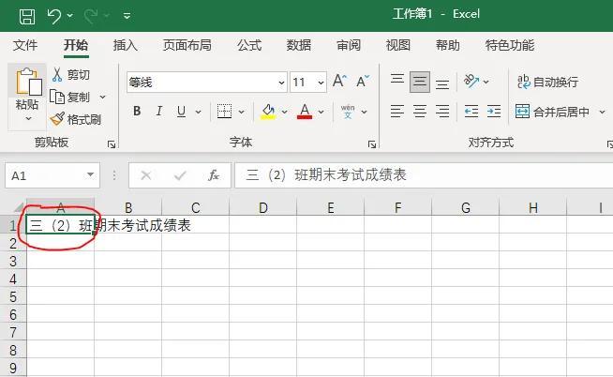Viewport: 613px width, 377px height.
Task: Click the Increase Font Size icon
Action: pyautogui.click(x=340, y=82)
